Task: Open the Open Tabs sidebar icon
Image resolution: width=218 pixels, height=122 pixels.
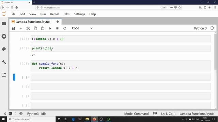Action: 4,75
